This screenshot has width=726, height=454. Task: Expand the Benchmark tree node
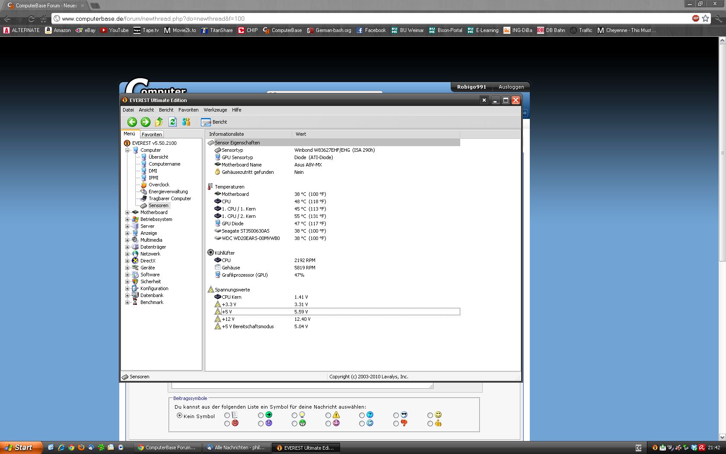[x=127, y=302]
